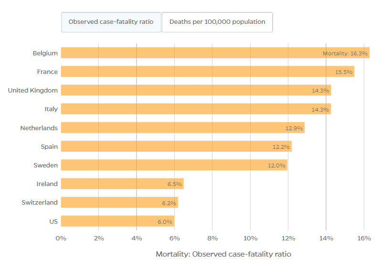Click the Netherlands country label
391x269 pixels.
(x=39, y=128)
